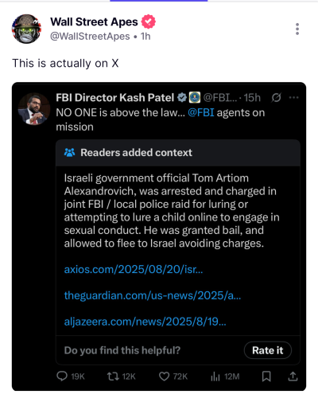Click Kash Patel's profile picture
318x398 pixels.
33,109
